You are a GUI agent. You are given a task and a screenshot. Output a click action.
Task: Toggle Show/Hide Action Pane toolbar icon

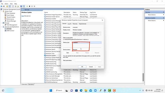tap(24, 6)
